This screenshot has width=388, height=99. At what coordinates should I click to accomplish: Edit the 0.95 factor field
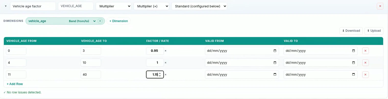155,51
